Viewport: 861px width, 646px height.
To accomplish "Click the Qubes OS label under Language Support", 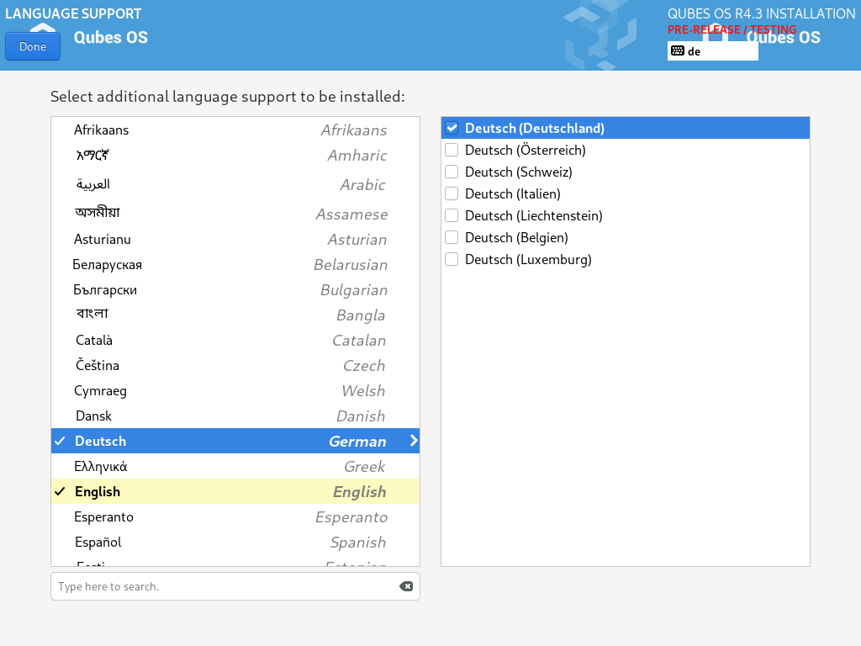I will [x=110, y=37].
